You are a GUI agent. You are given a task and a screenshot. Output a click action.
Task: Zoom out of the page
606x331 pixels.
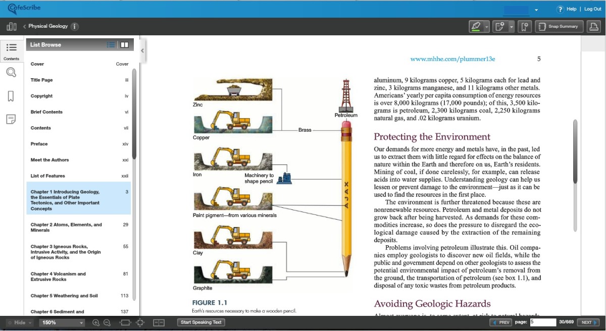point(107,322)
